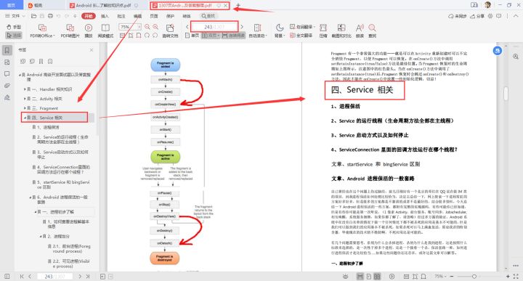Select the Start ribbon tab

tap(89, 16)
